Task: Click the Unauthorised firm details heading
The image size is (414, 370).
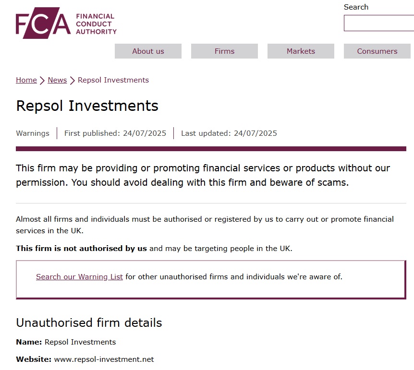Action: (x=89, y=323)
